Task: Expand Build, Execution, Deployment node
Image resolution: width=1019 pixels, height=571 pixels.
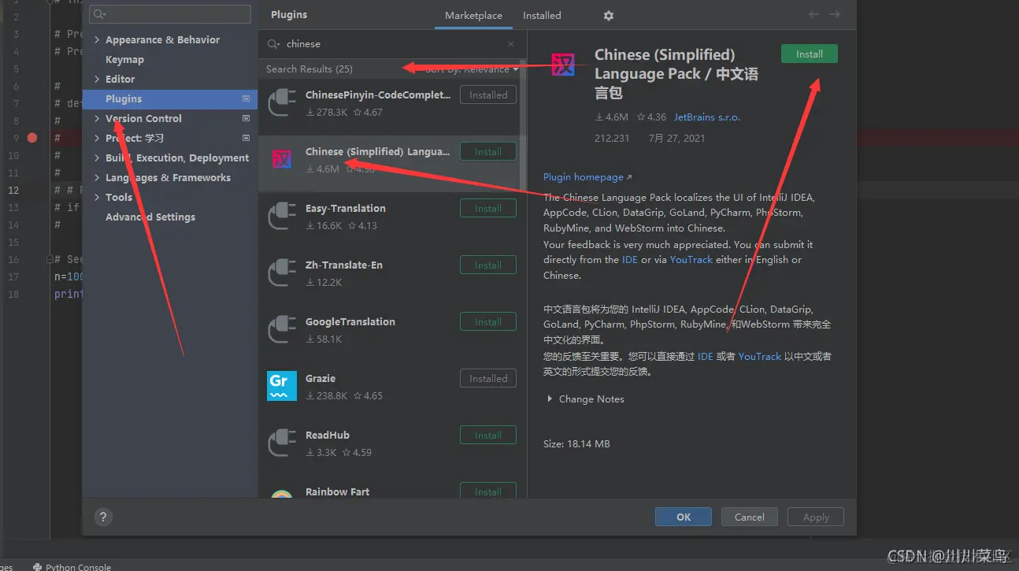Action: click(97, 158)
